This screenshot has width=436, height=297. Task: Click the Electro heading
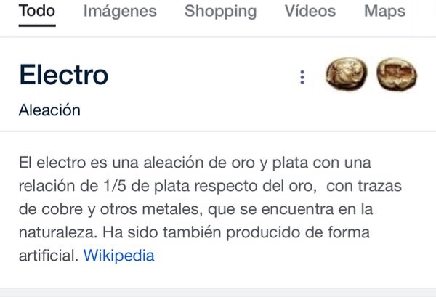click(x=64, y=75)
